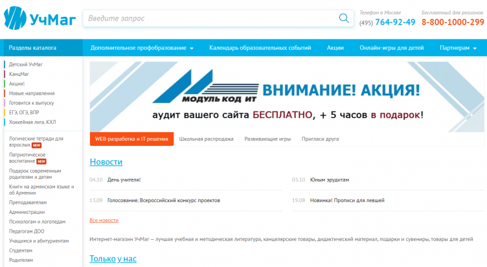Open the Акции! sidebar section
The height and width of the screenshot is (267, 487).
pyautogui.click(x=17, y=84)
